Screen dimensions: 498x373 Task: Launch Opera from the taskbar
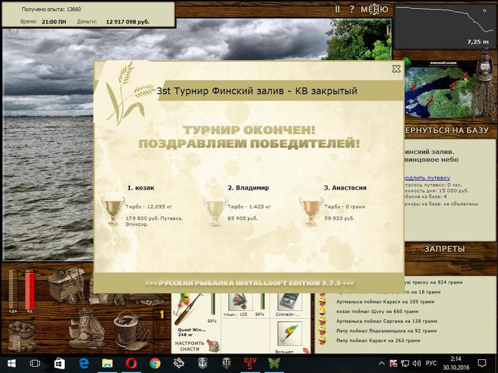coord(131,364)
